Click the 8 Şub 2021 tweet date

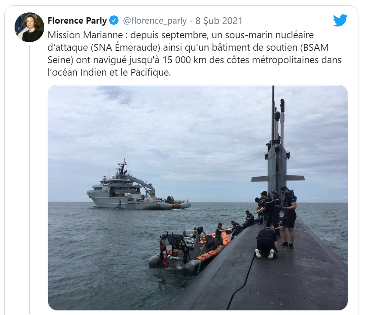[x=219, y=21]
